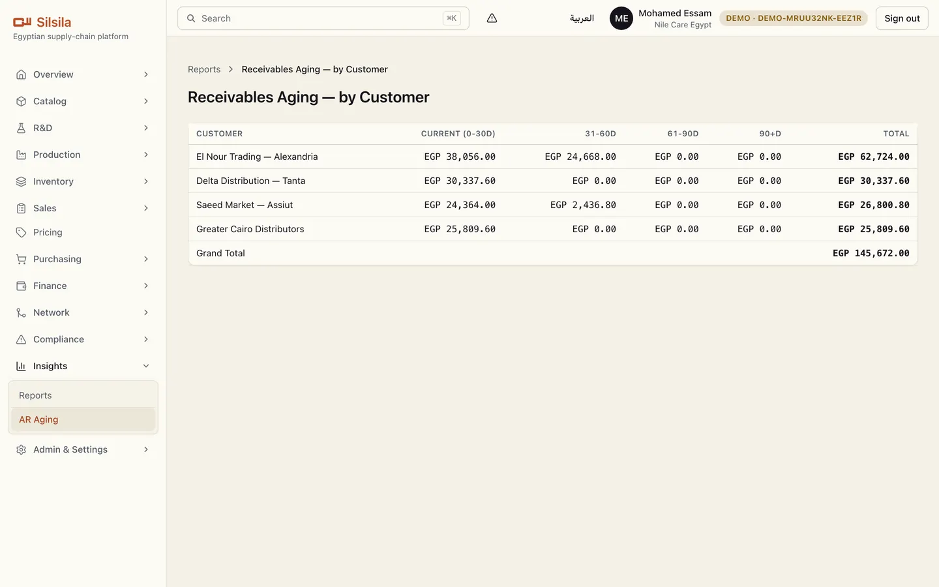Click the EGP 38,056.00 cell
The height and width of the screenshot is (587, 939).
[x=460, y=157]
